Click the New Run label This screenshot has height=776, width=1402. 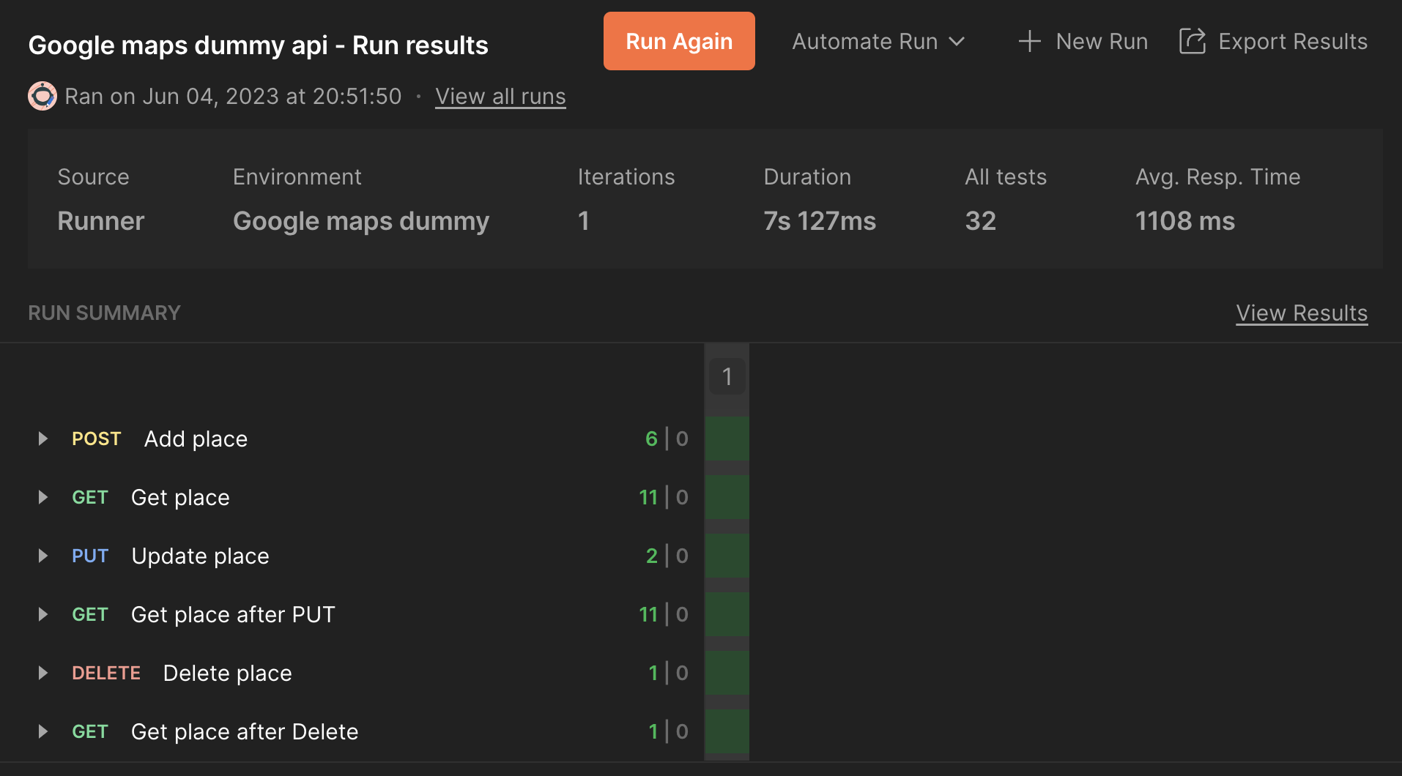point(1102,42)
